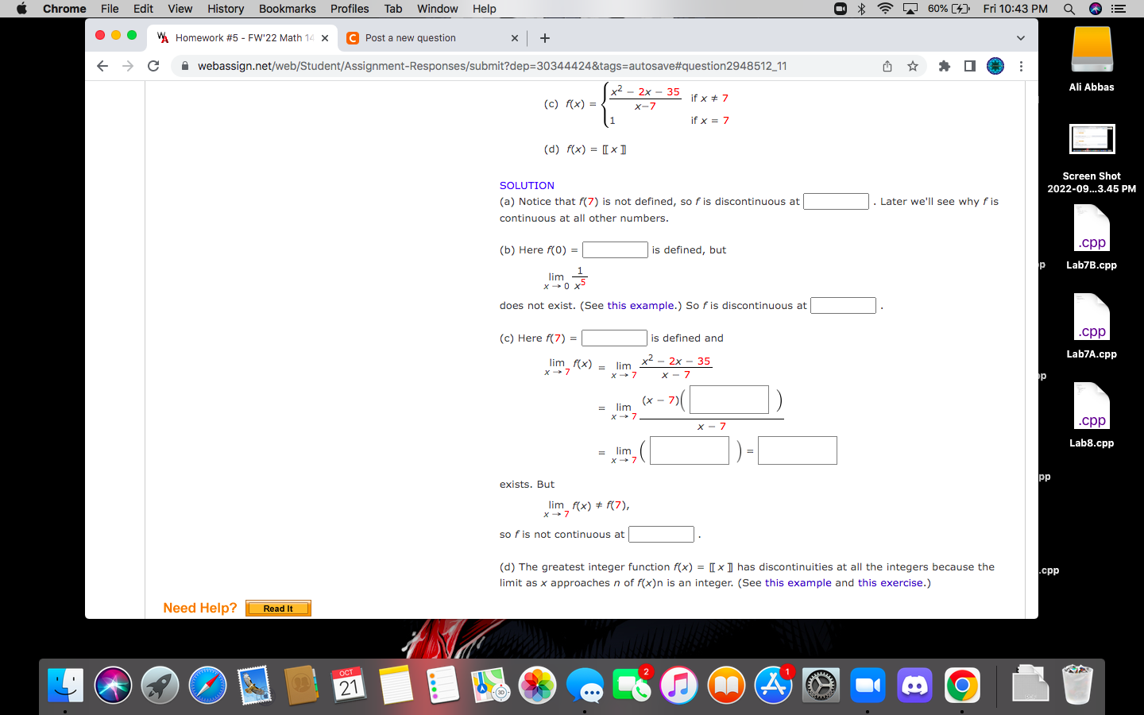The image size is (1144, 715).
Task: Open Chrome's three-dot menu
Action: (1021, 66)
